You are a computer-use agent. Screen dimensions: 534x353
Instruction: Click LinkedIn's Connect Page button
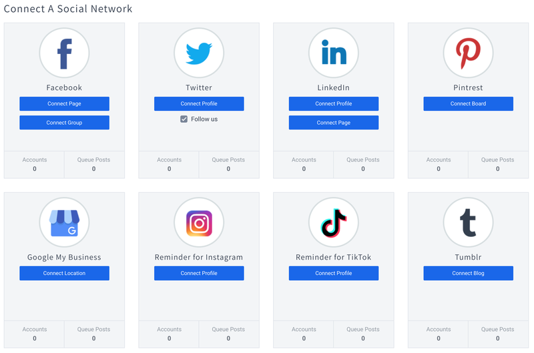(333, 123)
